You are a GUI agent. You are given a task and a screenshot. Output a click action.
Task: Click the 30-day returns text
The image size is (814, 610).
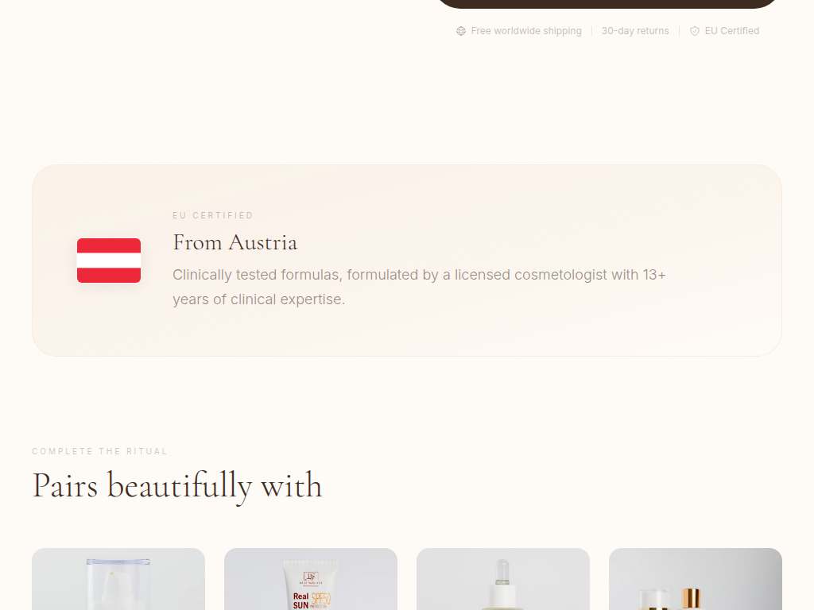[635, 31]
